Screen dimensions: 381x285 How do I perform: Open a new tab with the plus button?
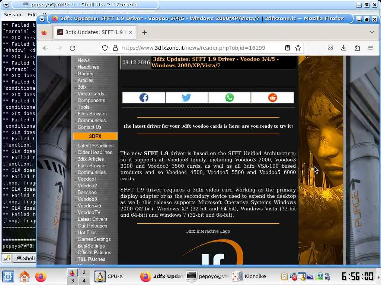[x=145, y=33]
